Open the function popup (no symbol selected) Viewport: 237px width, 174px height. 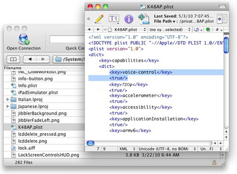tap(169, 29)
